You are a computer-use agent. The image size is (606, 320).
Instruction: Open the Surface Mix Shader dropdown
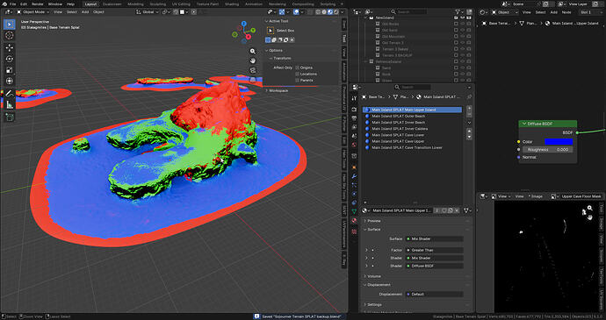(434, 239)
